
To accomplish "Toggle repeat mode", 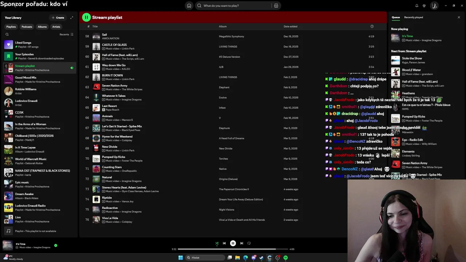I will tap(249, 243).
